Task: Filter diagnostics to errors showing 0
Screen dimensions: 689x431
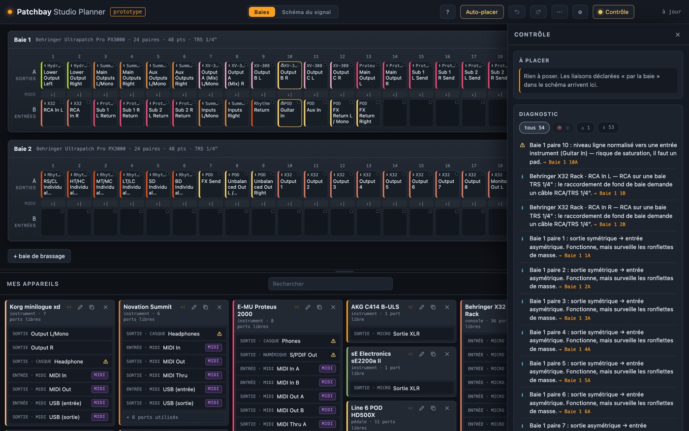Action: [x=563, y=128]
